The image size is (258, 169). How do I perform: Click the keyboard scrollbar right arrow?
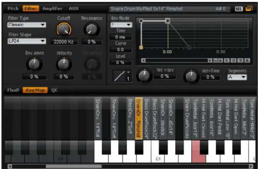coord(251,166)
